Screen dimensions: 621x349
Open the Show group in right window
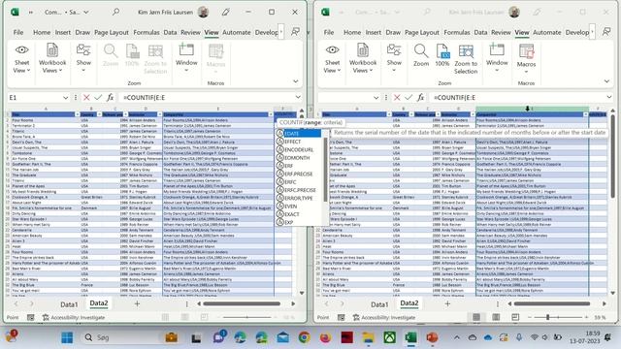(394, 59)
